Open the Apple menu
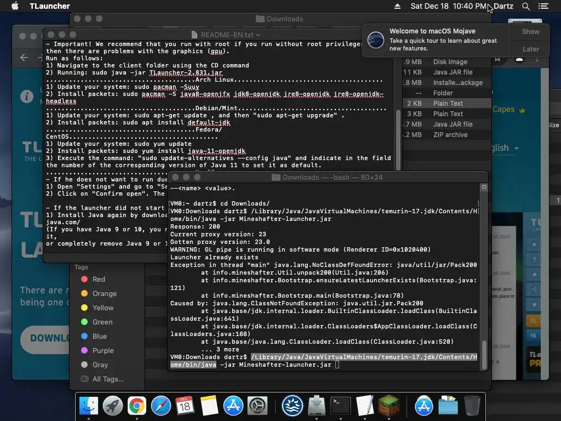The image size is (561, 421). coord(15,6)
